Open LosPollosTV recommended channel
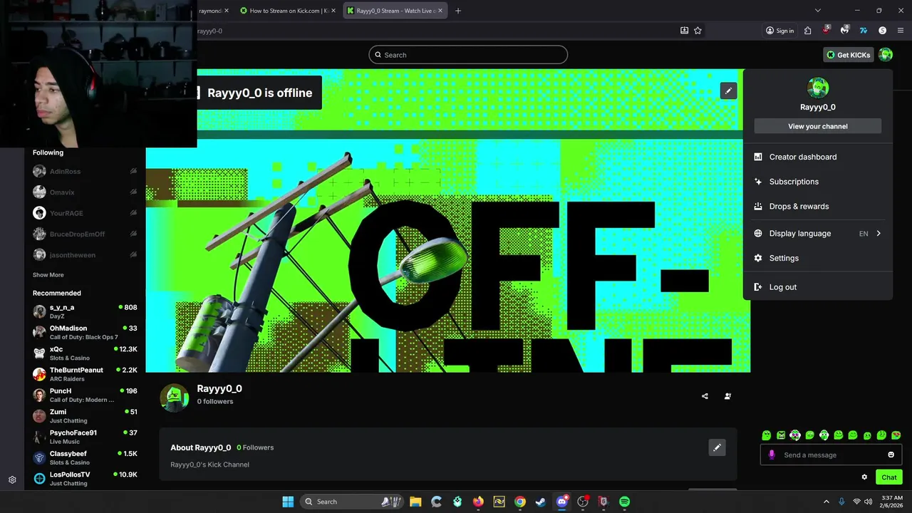This screenshot has height=513, width=912. [x=85, y=479]
